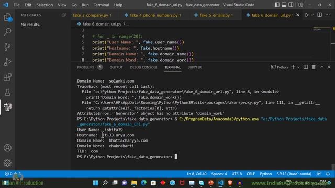This screenshot has width=335, height=188.
Task: Run the Python file with play button
Action: click(307, 15)
